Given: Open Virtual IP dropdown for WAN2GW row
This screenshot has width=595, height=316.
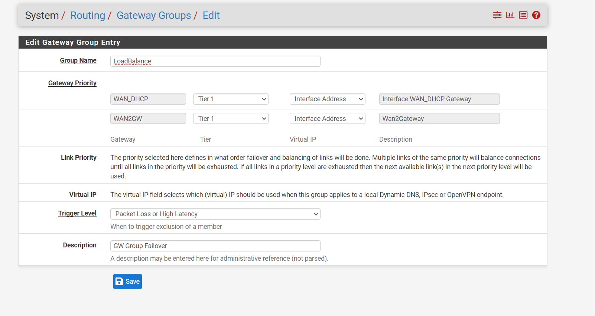Looking at the screenshot, I should pos(328,119).
